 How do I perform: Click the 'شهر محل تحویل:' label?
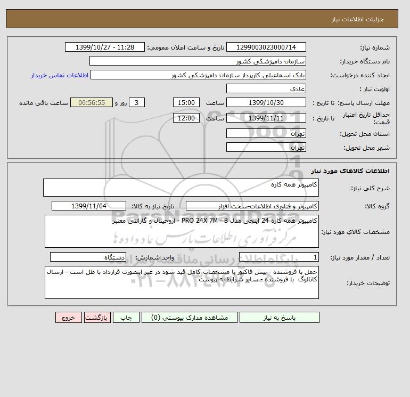[x=366, y=148]
